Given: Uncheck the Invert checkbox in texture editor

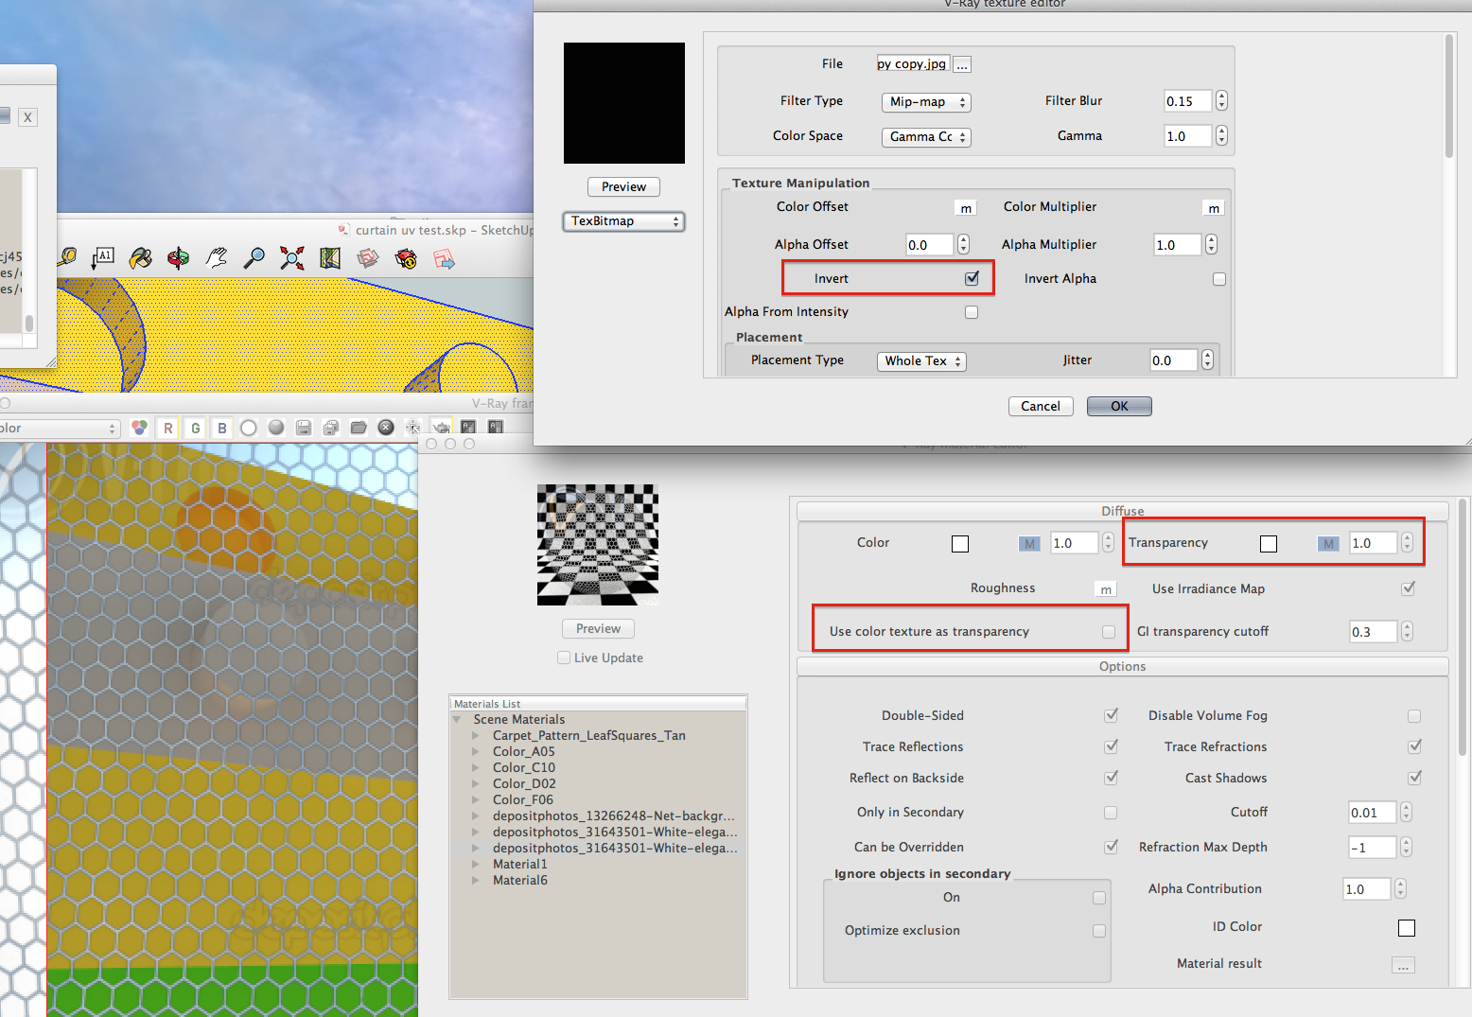Looking at the screenshot, I should pos(972,278).
